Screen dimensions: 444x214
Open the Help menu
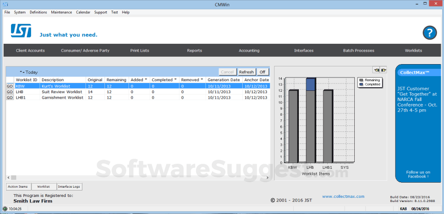(x=126, y=12)
